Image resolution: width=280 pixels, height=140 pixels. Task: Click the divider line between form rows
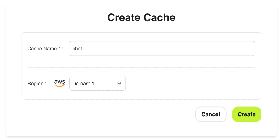(141, 67)
